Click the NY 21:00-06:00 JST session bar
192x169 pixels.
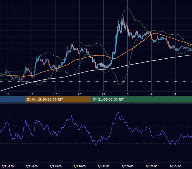pyautogui.click(x=141, y=99)
